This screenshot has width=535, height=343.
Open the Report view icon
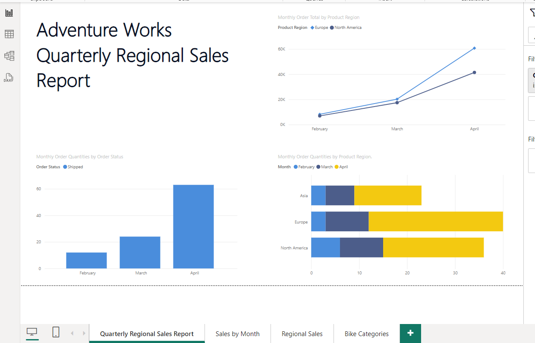tap(9, 13)
